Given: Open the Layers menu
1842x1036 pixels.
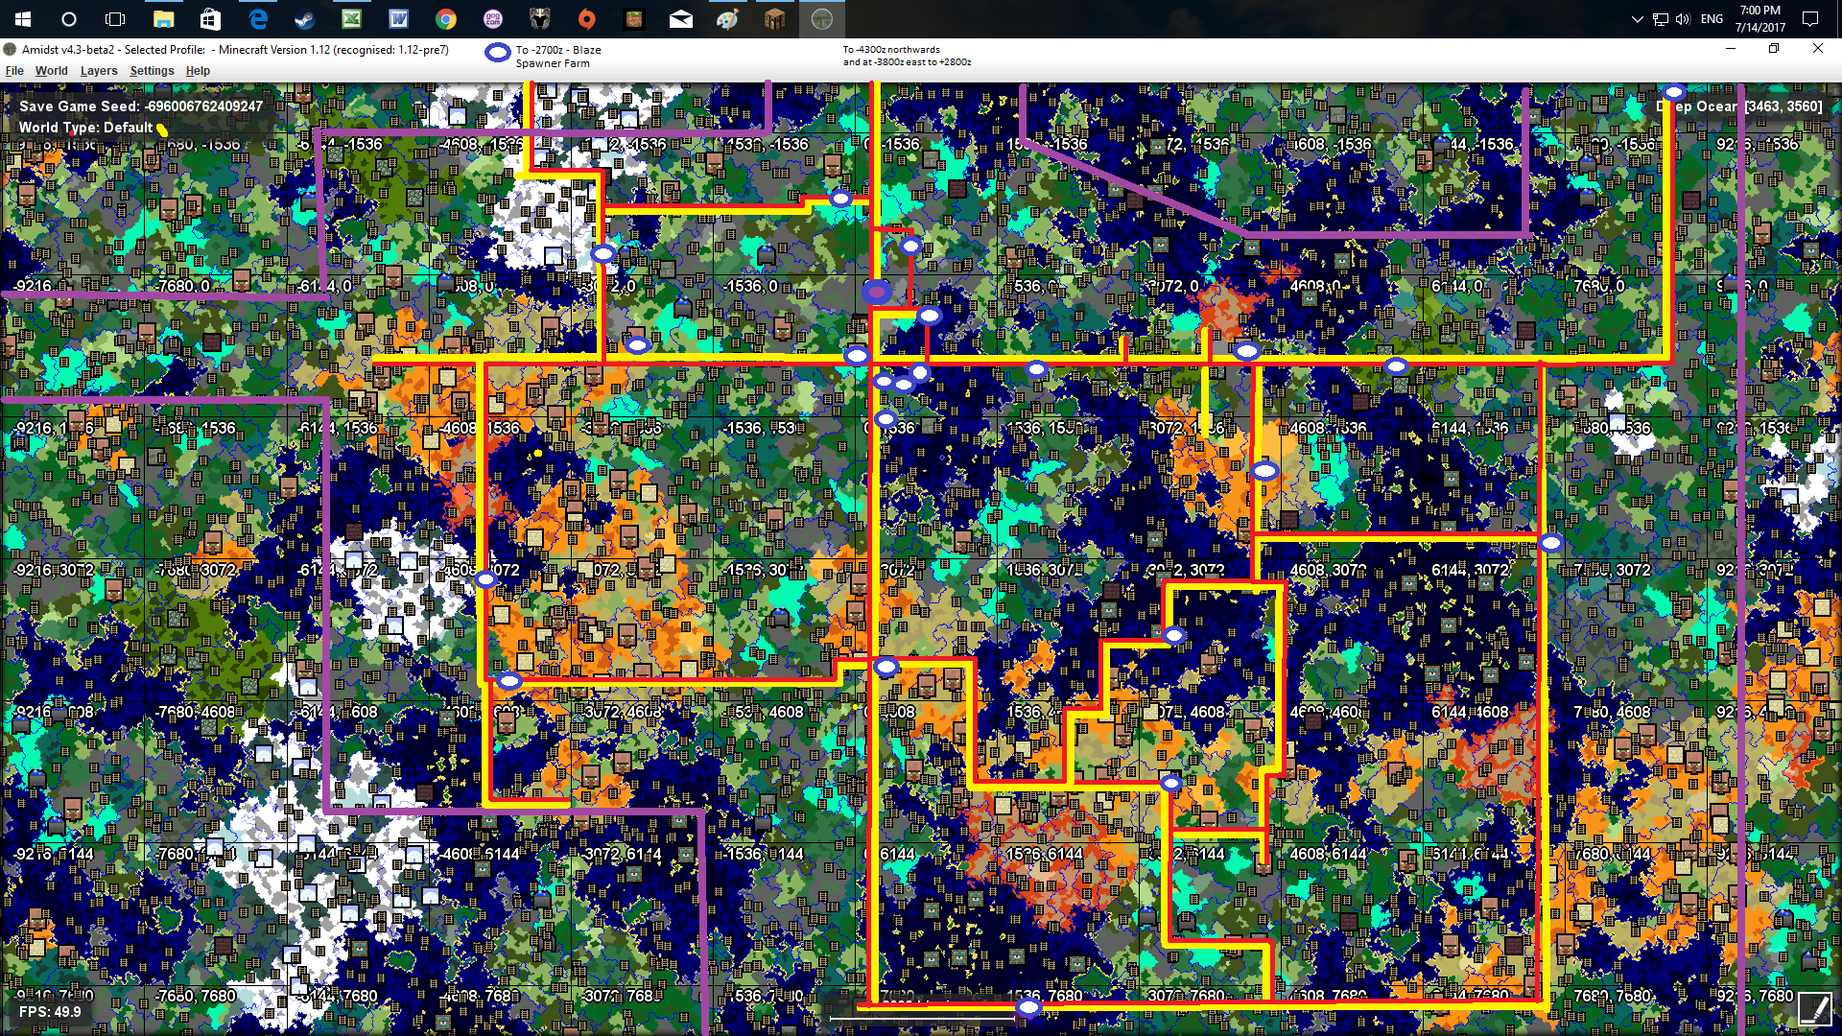Looking at the screenshot, I should point(99,71).
